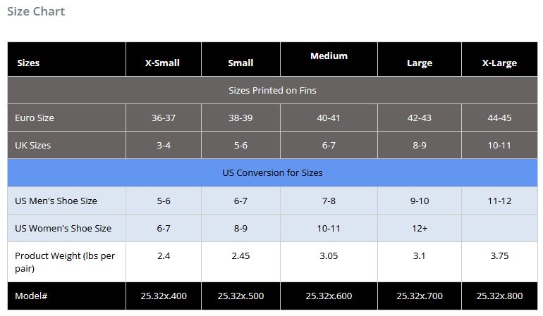Click UK size 10-11 cell

pos(499,145)
